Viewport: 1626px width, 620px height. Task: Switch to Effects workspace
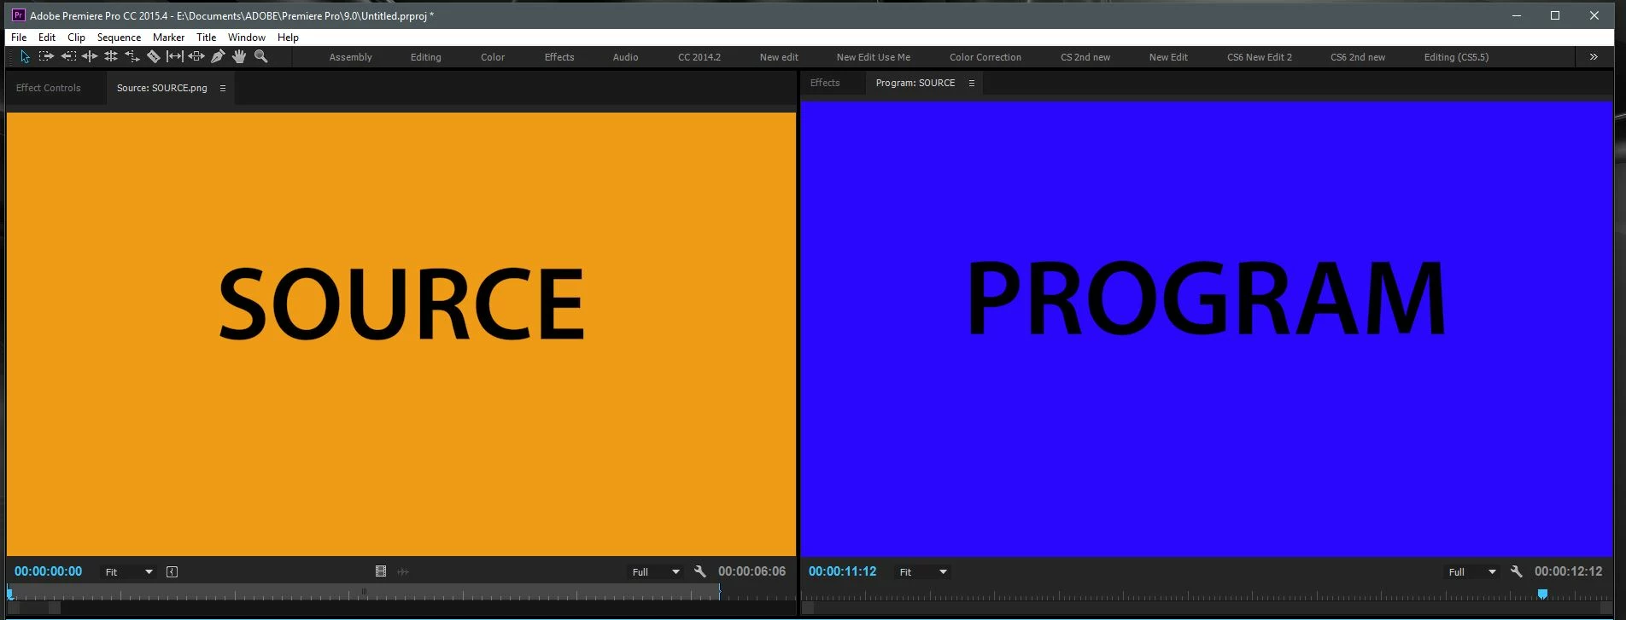point(559,57)
